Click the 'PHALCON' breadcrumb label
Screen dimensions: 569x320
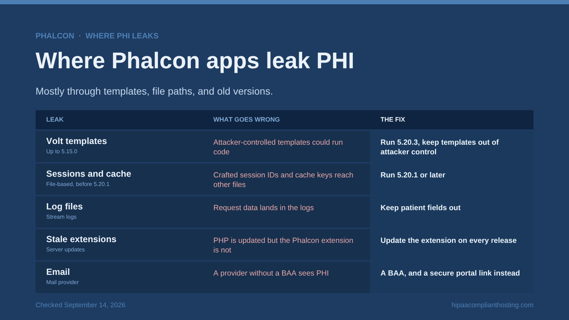55,36
